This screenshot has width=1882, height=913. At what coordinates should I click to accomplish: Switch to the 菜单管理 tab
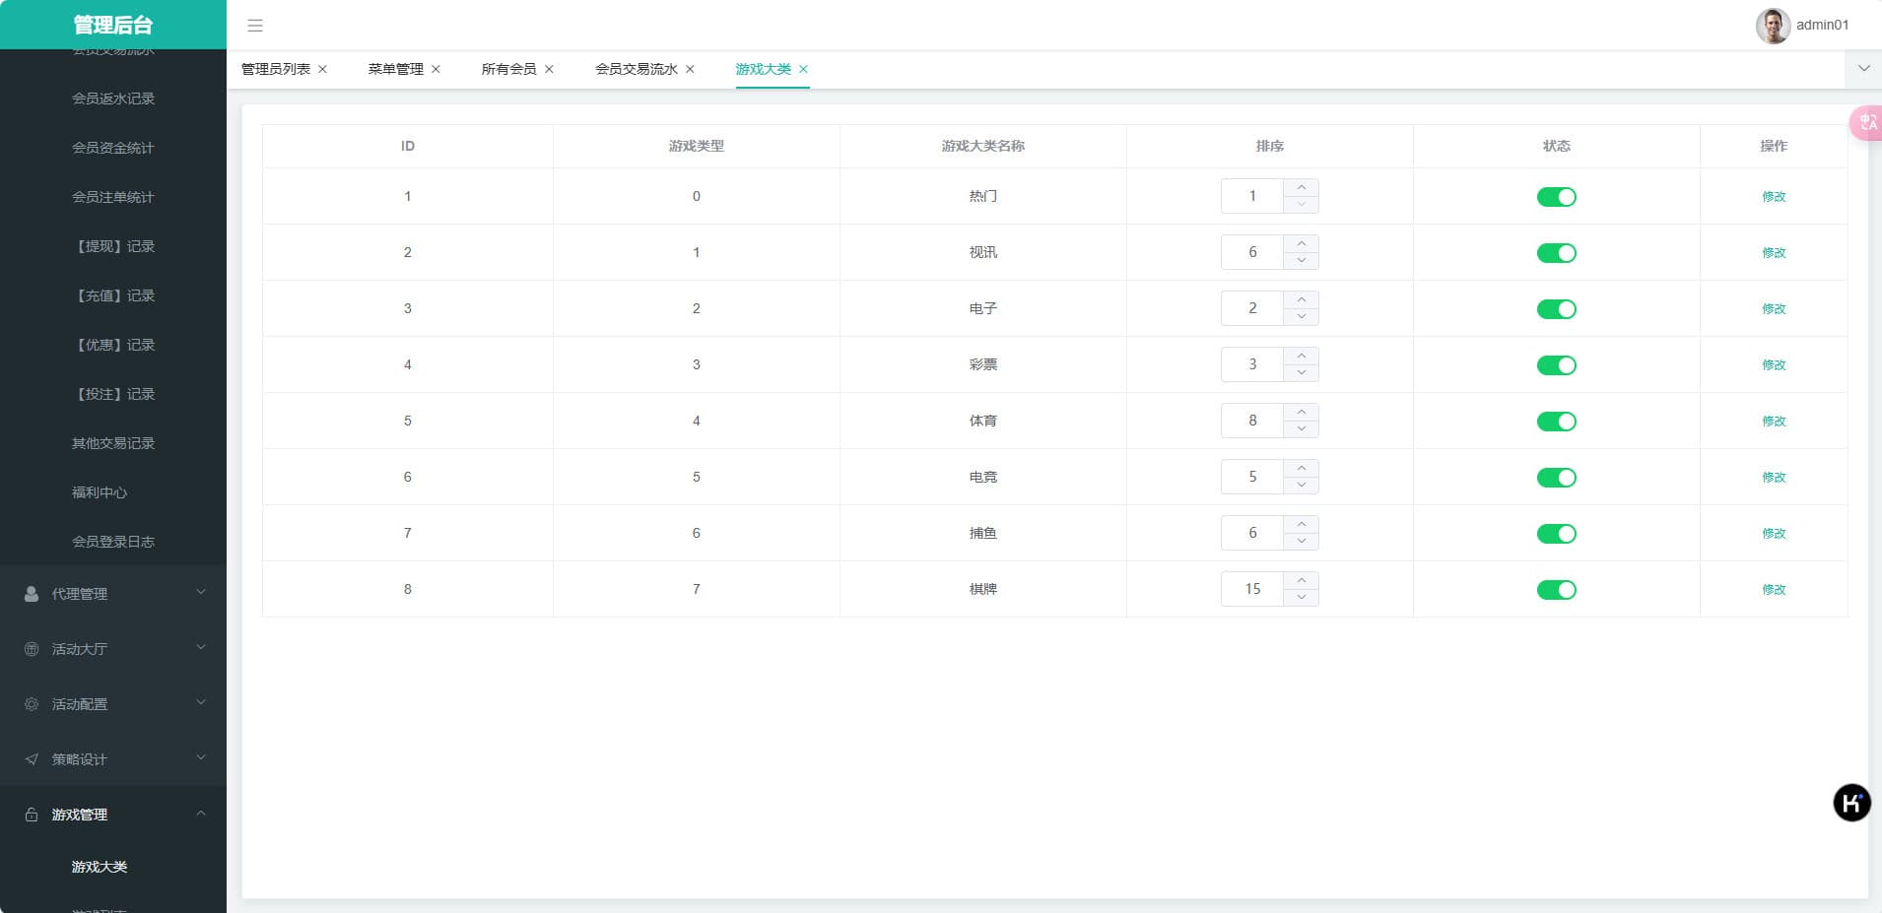coord(395,69)
